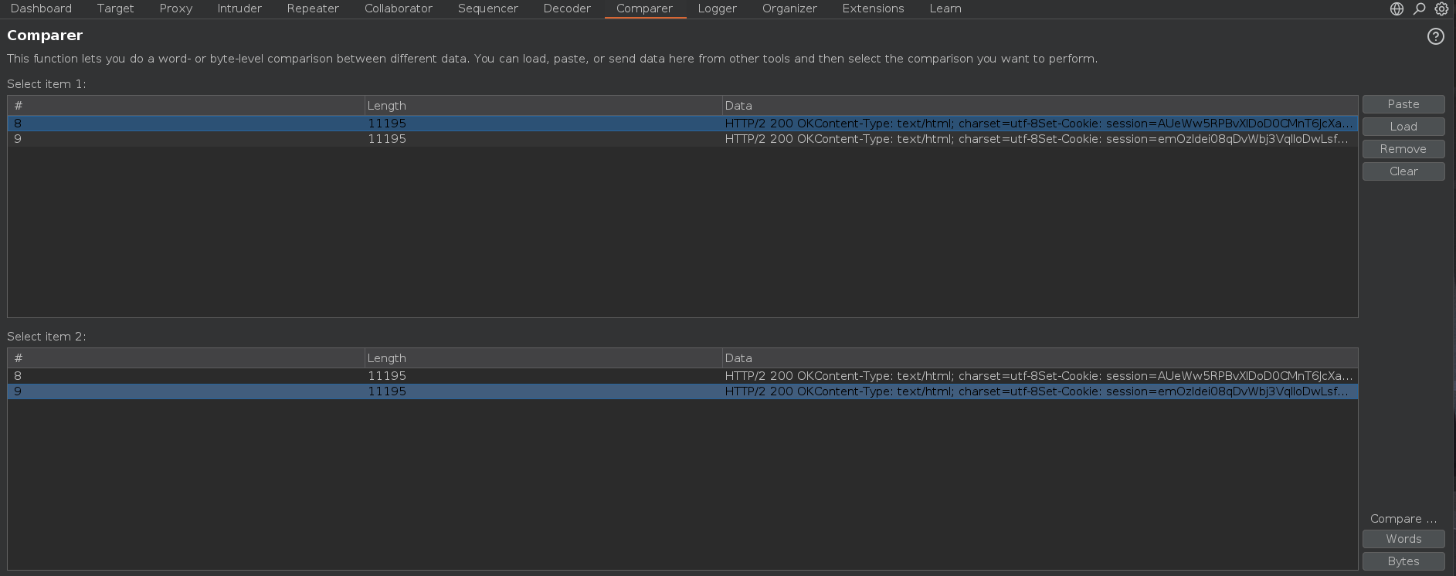
Task: Sort item 1 table by Length header
Action: pyautogui.click(x=541, y=106)
